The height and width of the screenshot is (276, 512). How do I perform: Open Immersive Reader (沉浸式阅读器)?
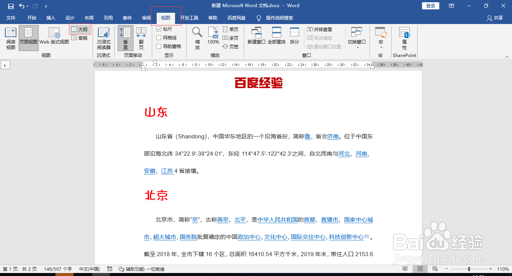pyautogui.click(x=103, y=38)
